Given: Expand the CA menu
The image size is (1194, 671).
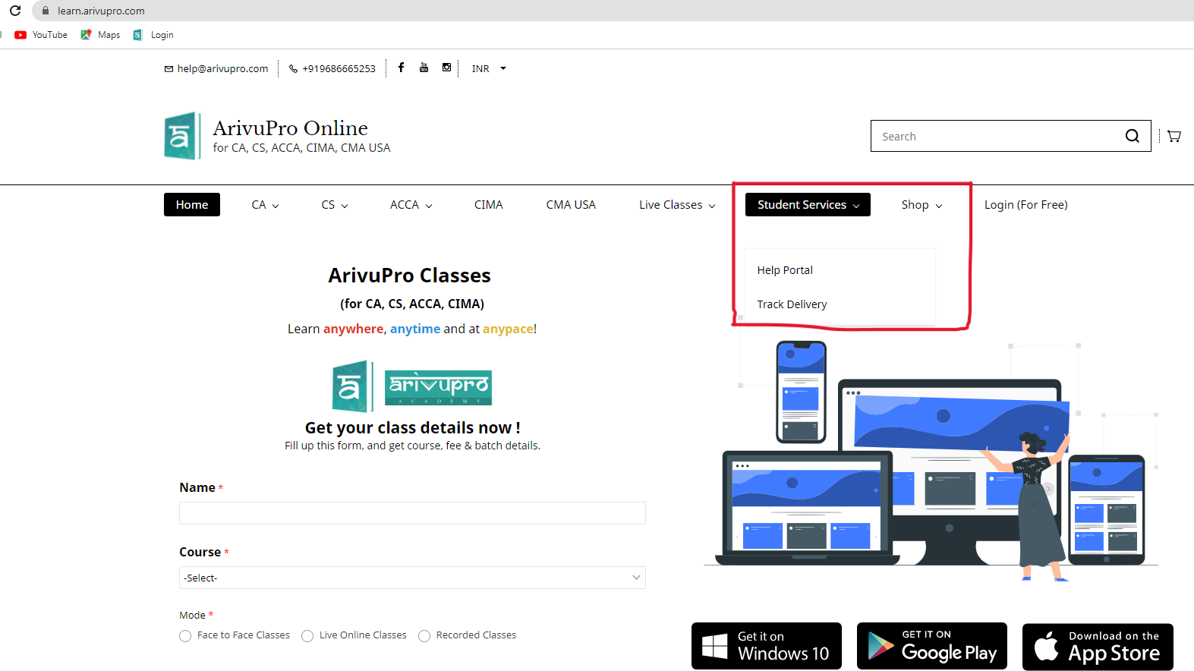Looking at the screenshot, I should tap(265, 205).
